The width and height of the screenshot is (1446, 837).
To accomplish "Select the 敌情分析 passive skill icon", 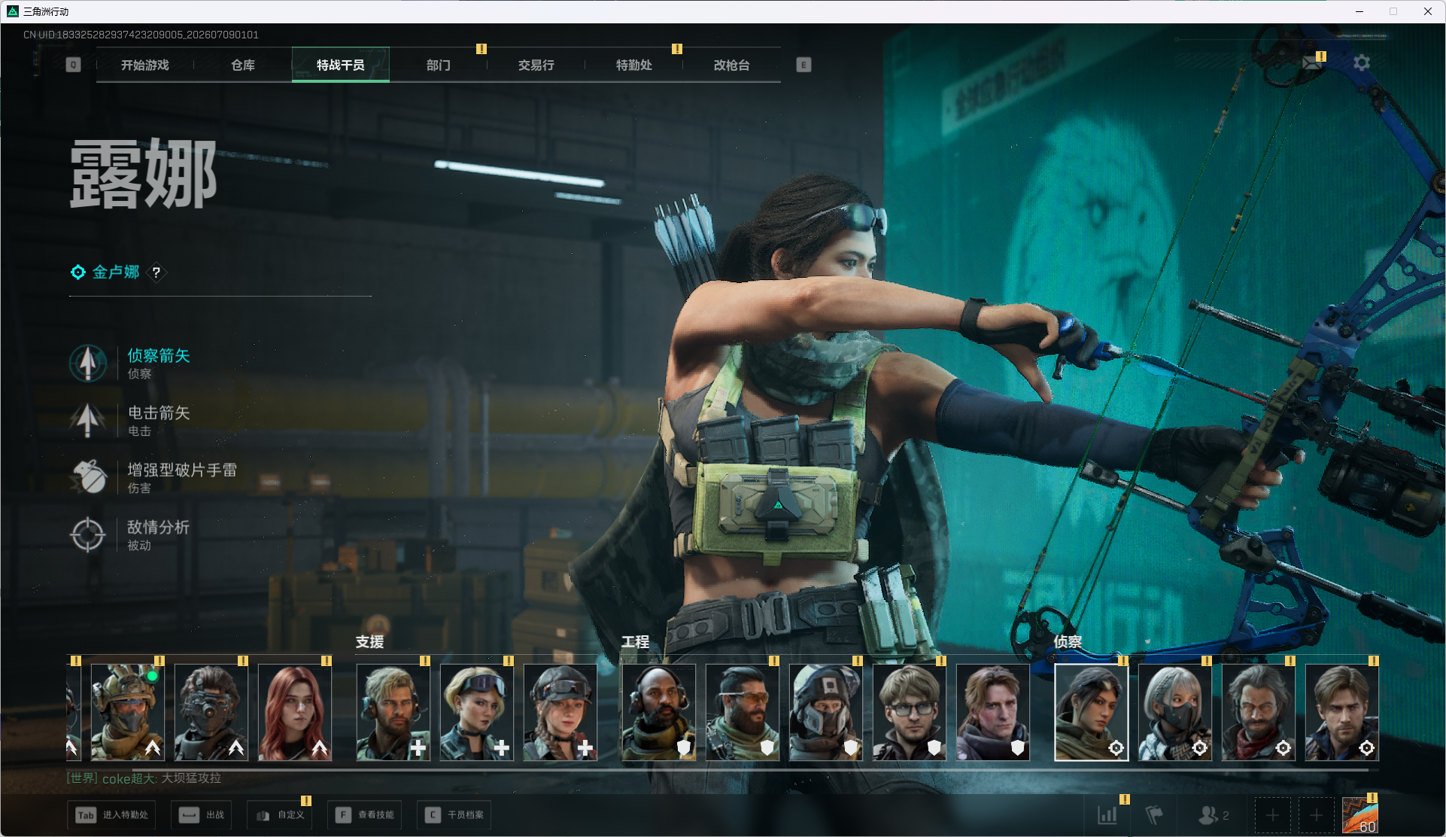I will (88, 534).
